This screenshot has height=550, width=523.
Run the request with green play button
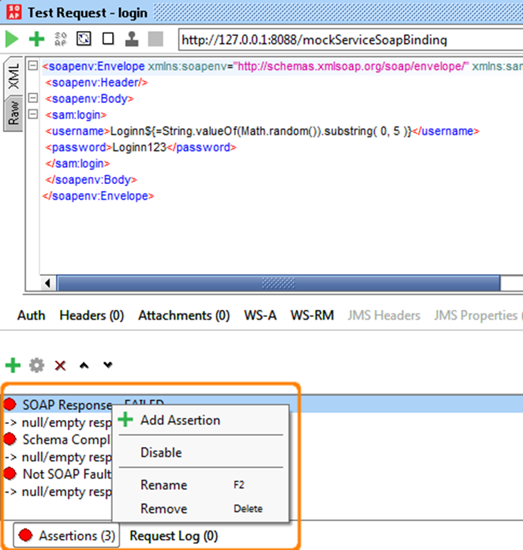pos(12,39)
